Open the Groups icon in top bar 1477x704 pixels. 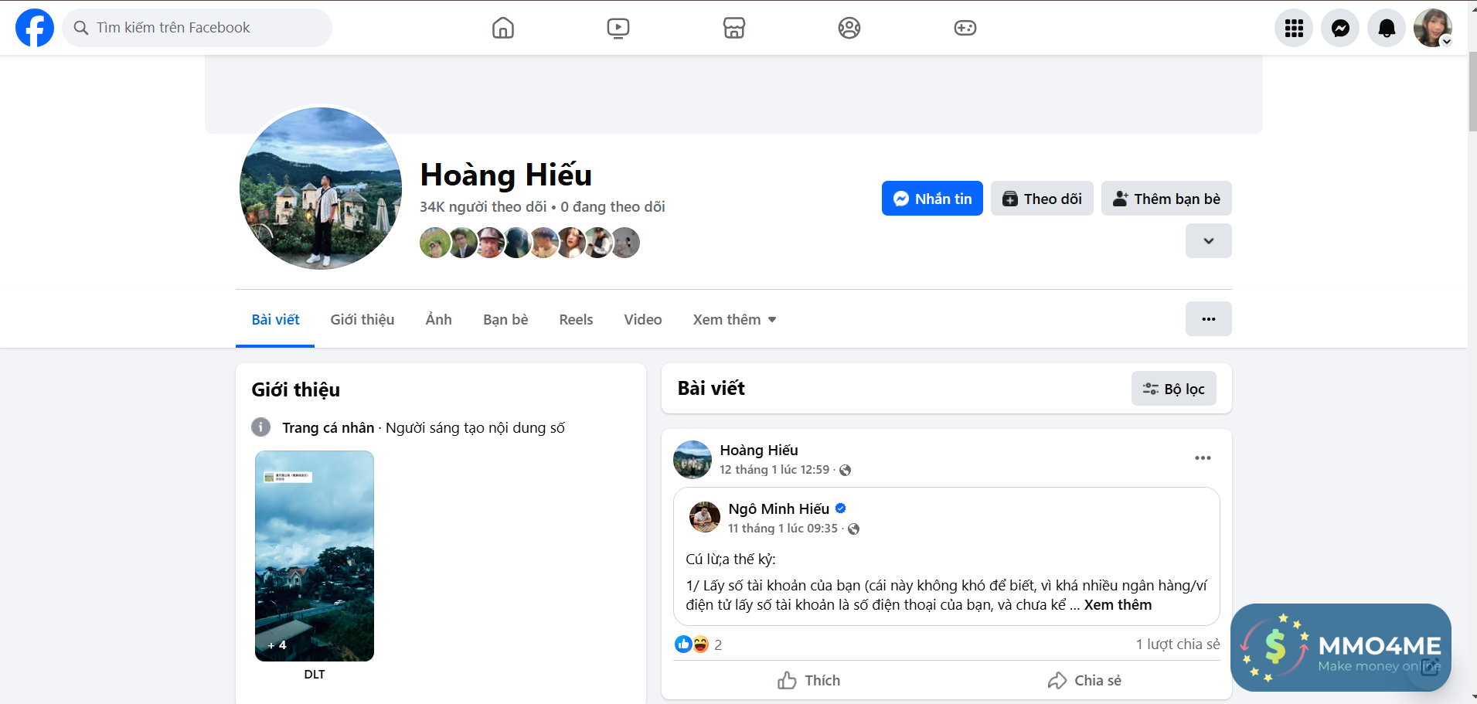[849, 28]
